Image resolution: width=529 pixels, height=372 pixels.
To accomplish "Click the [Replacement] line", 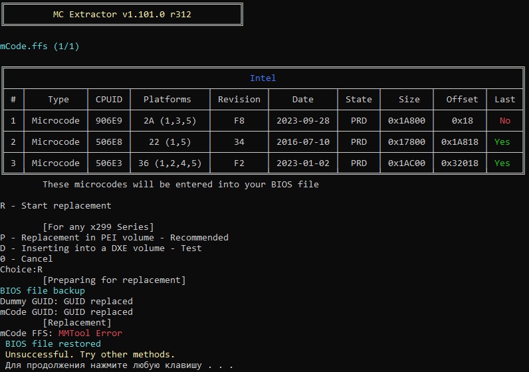I will click(x=77, y=323).
